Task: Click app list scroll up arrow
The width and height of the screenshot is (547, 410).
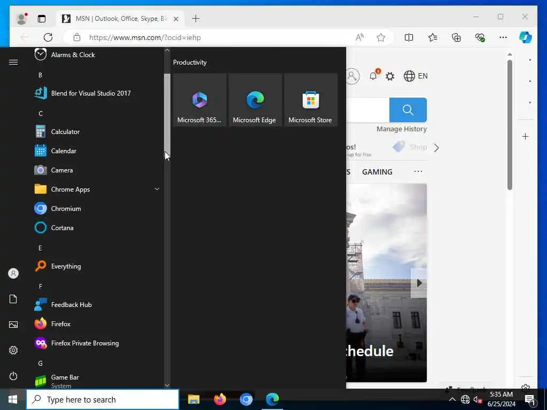Action: (167, 50)
